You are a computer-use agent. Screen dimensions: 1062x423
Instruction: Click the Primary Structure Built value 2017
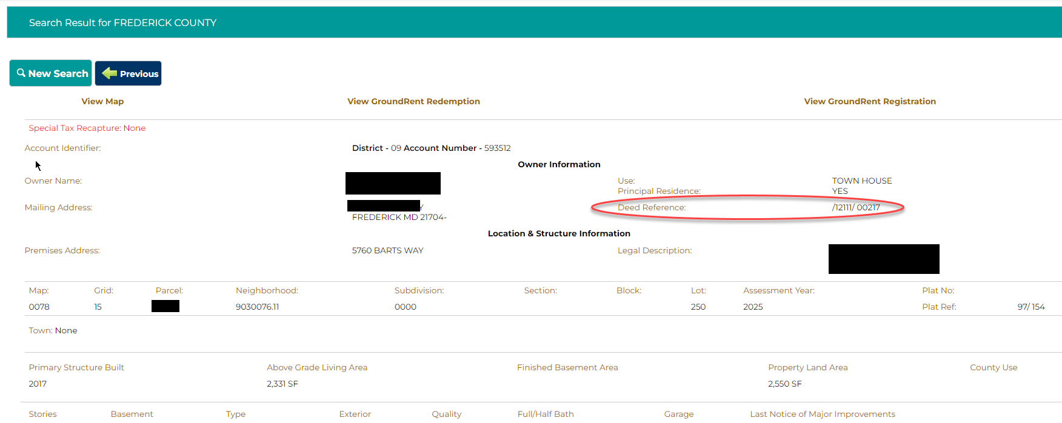click(x=38, y=384)
